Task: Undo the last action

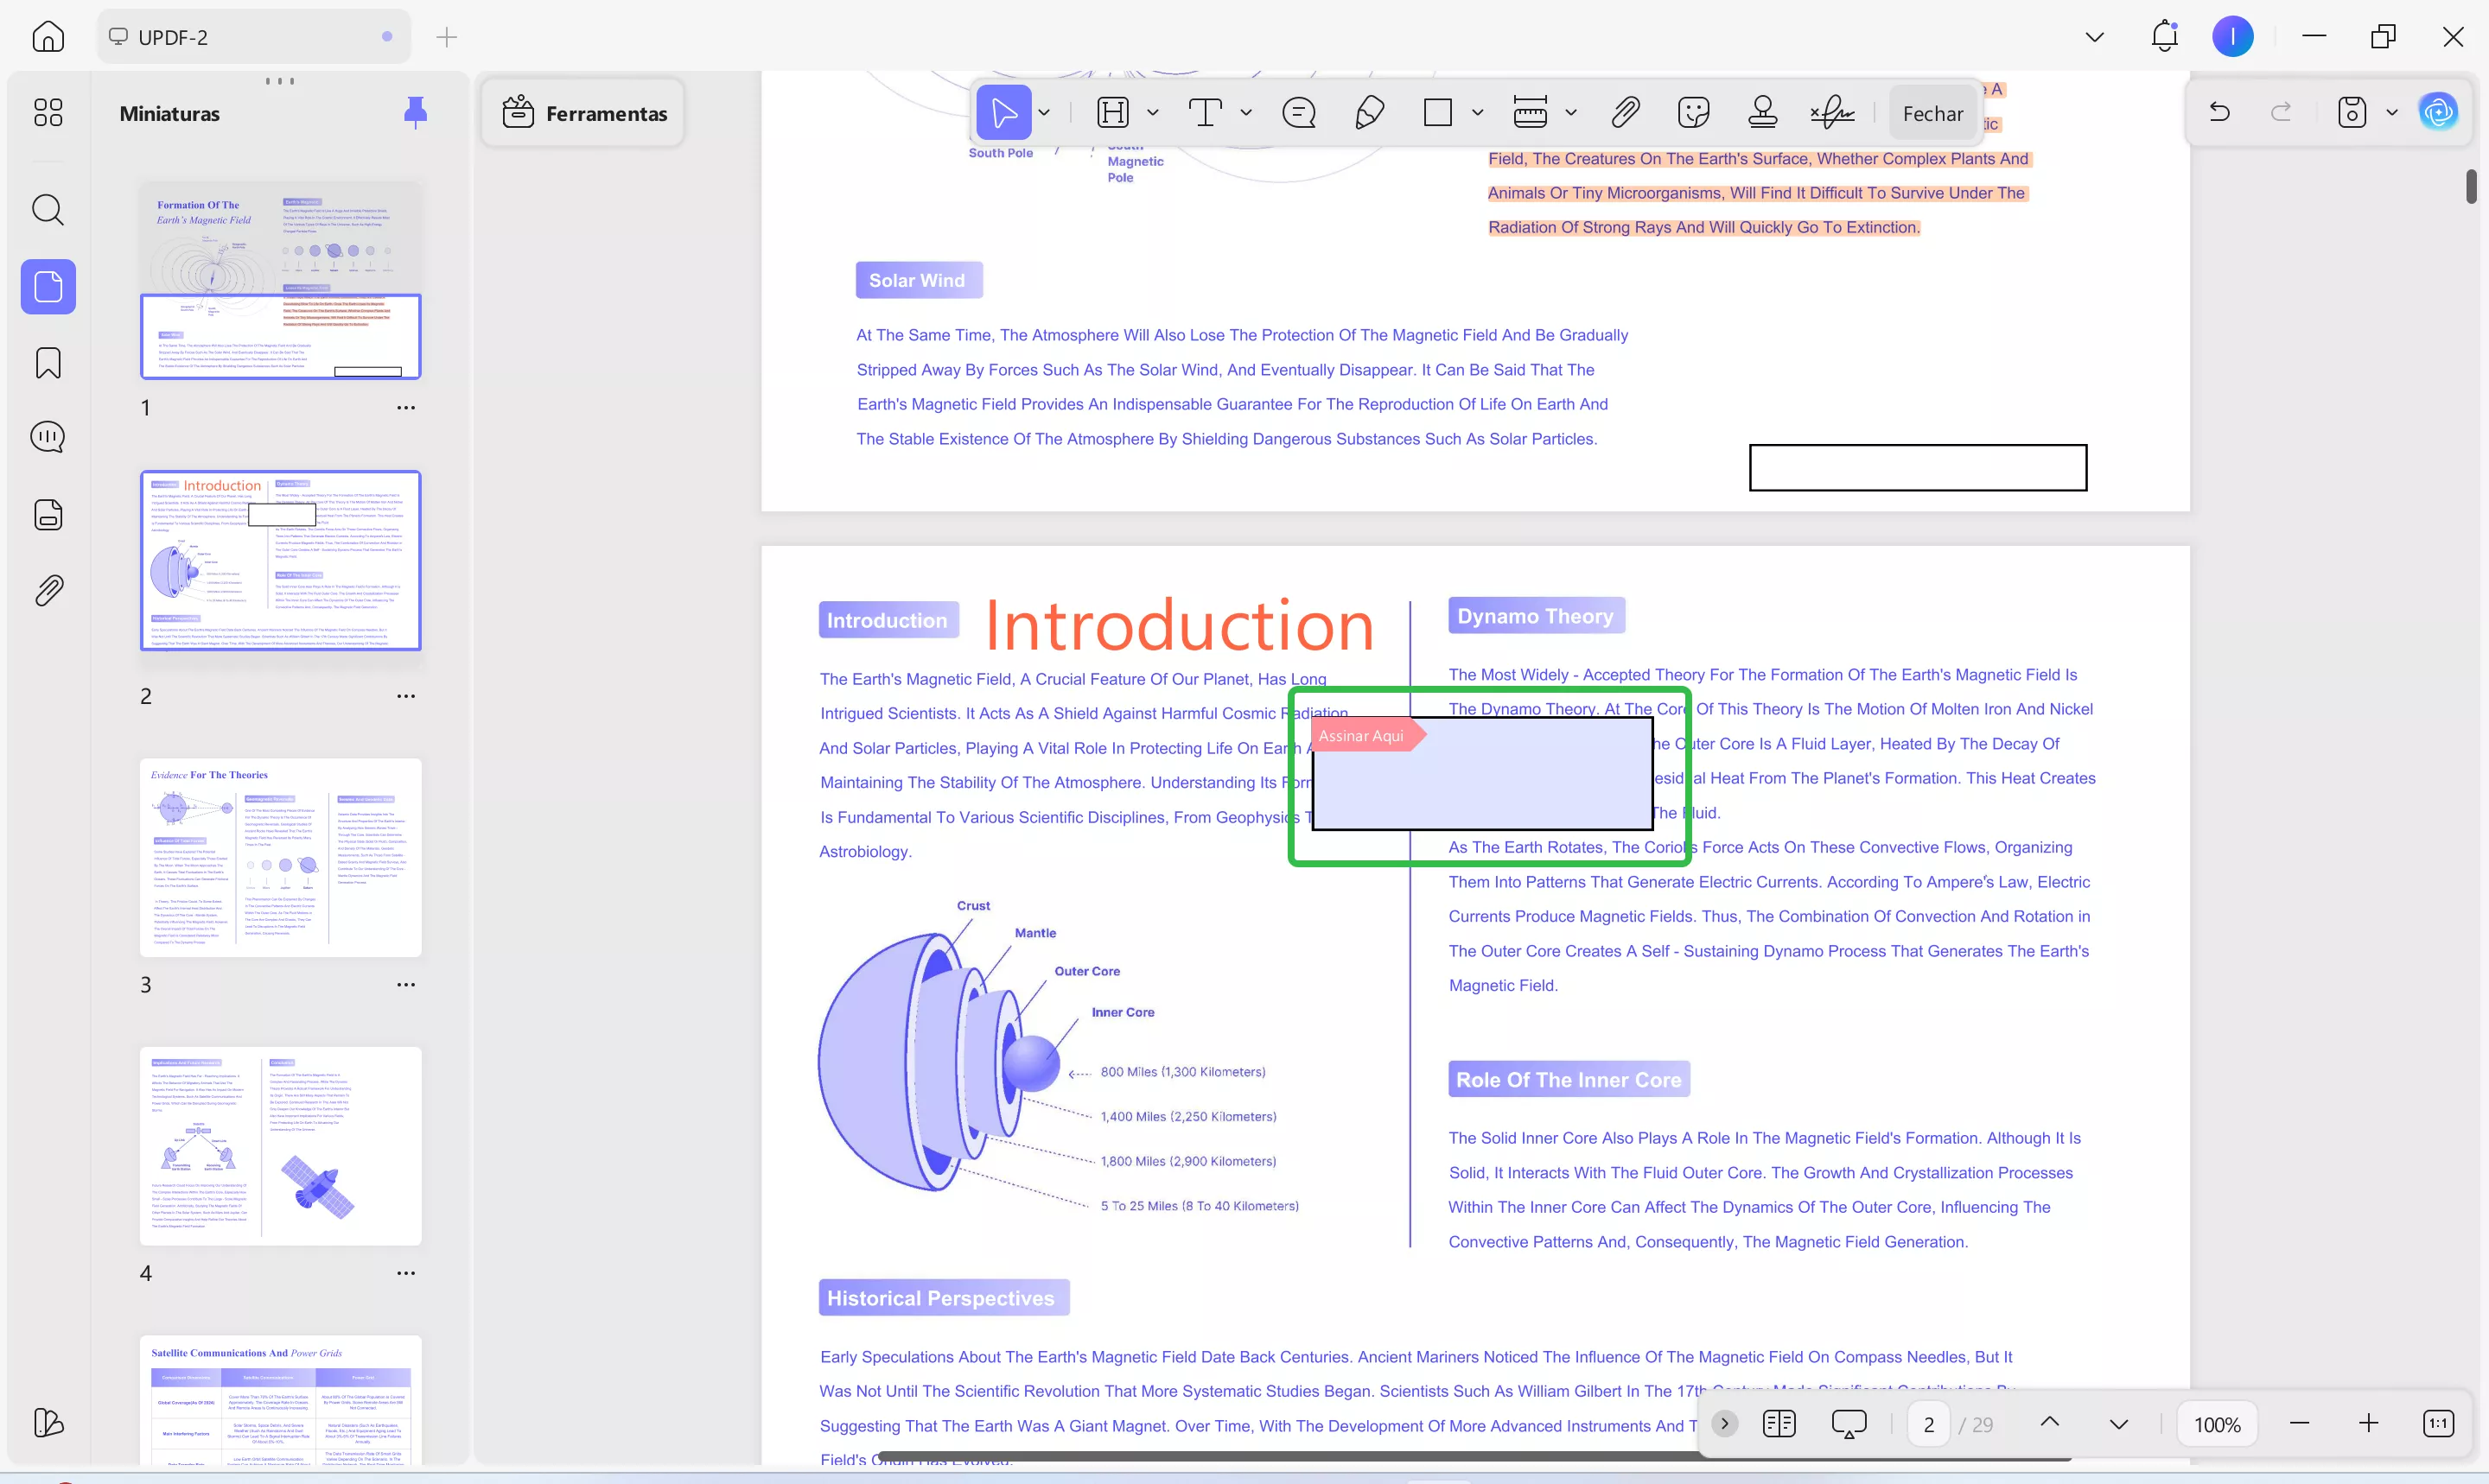Action: pos(2220,111)
